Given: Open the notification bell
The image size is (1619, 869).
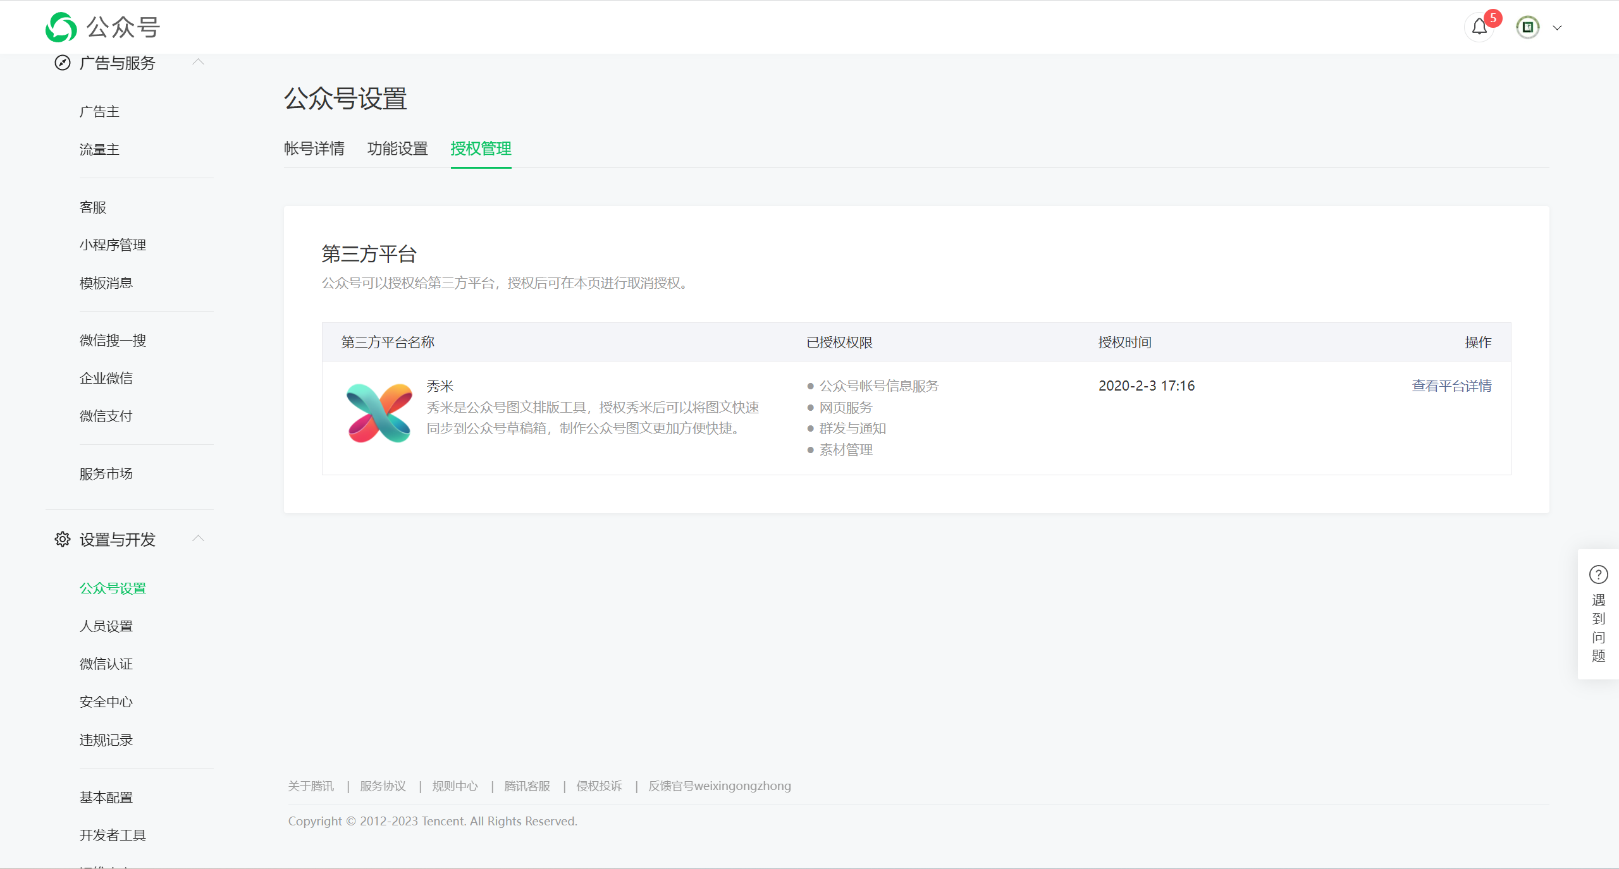Looking at the screenshot, I should pos(1479,27).
